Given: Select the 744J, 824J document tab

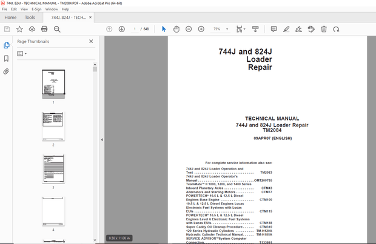Looking at the screenshot, I should 68,17.
